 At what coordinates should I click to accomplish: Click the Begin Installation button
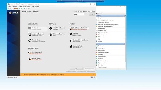[90, 69]
